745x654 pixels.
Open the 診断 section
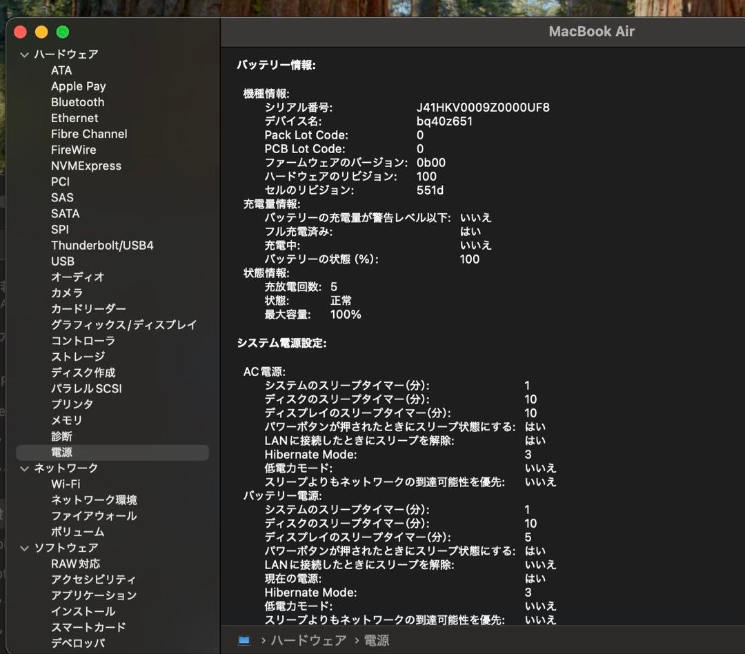click(61, 436)
